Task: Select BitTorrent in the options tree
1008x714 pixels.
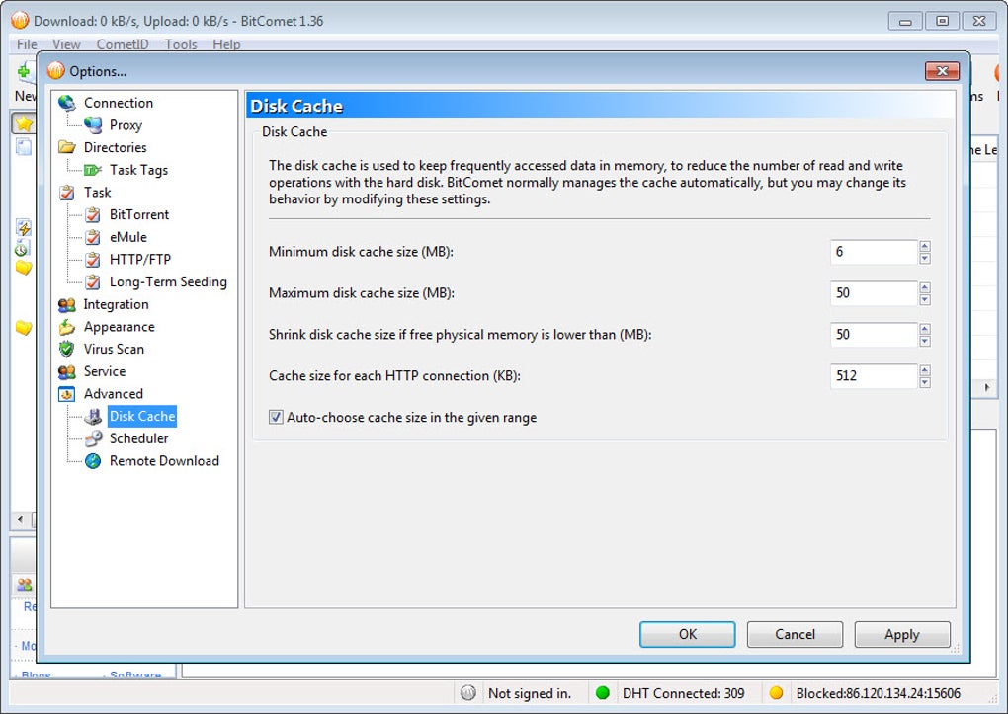Action: 139,214
